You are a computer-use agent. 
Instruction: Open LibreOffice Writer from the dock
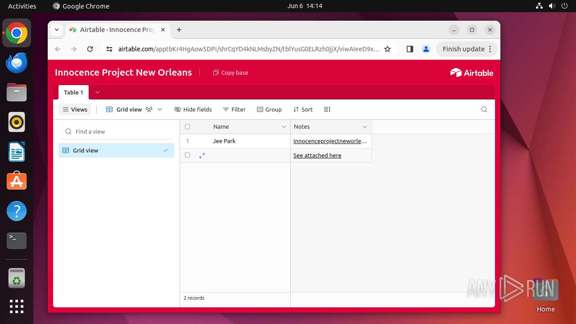point(17,152)
